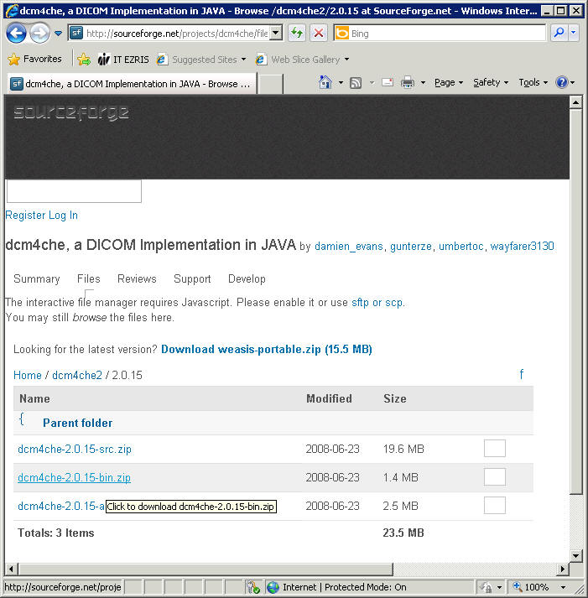Viewport: 588px width, 598px height.
Task: Click the horizontal scrollbar right arrow
Action: 563,569
